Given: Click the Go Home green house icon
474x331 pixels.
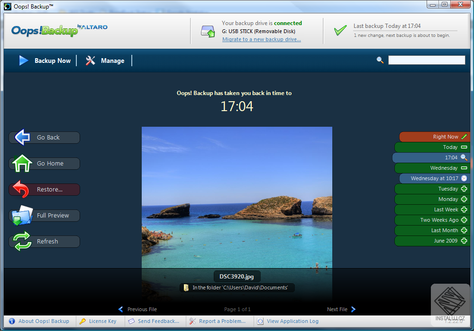Looking at the screenshot, I should coord(22,163).
